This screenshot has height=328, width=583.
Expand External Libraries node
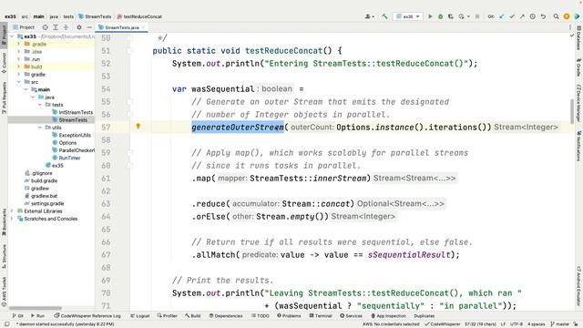12,211
